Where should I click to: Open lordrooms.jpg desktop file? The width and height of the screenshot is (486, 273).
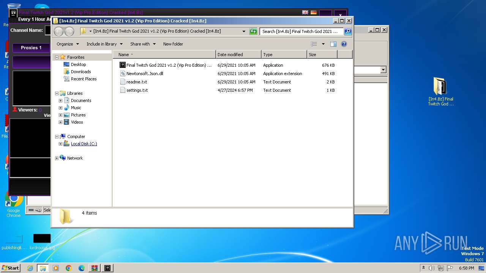[x=42, y=242]
